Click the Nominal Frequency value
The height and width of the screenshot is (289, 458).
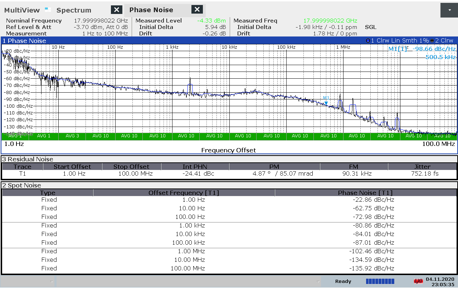pyautogui.click(x=101, y=21)
